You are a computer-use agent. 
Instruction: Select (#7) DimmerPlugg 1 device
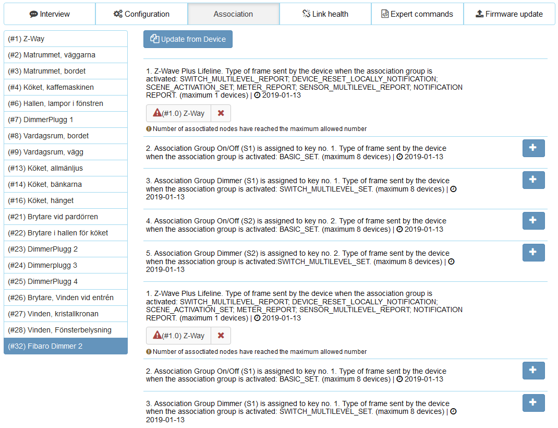click(x=66, y=120)
